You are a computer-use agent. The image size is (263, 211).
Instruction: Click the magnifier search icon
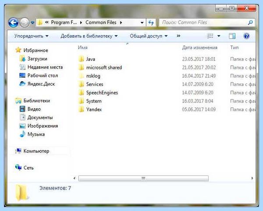pos(250,22)
